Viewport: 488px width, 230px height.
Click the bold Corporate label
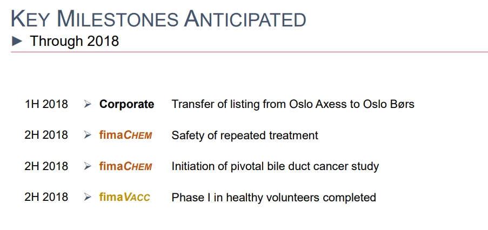tap(126, 105)
